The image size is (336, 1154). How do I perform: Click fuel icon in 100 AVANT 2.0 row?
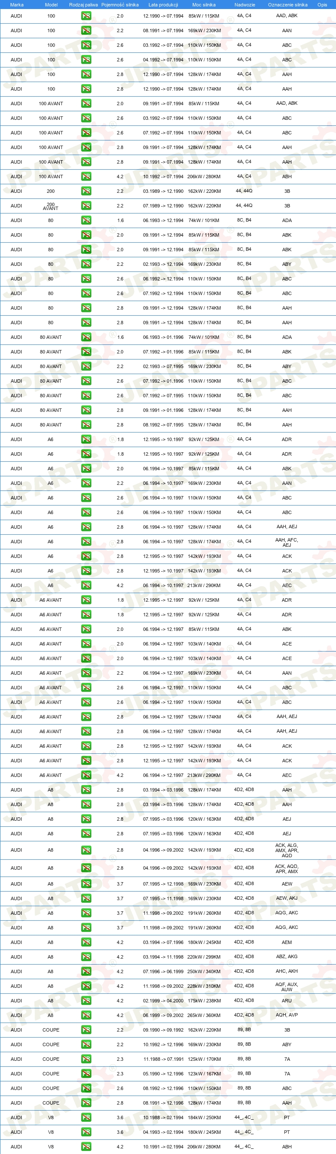[x=86, y=104]
